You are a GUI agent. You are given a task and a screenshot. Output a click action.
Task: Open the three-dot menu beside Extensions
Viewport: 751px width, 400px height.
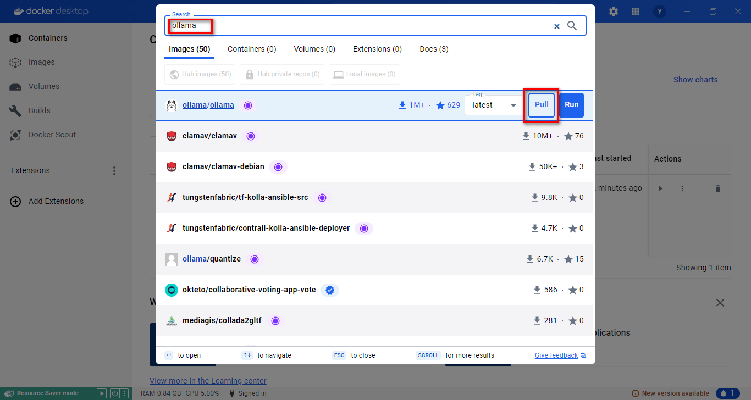tap(114, 171)
